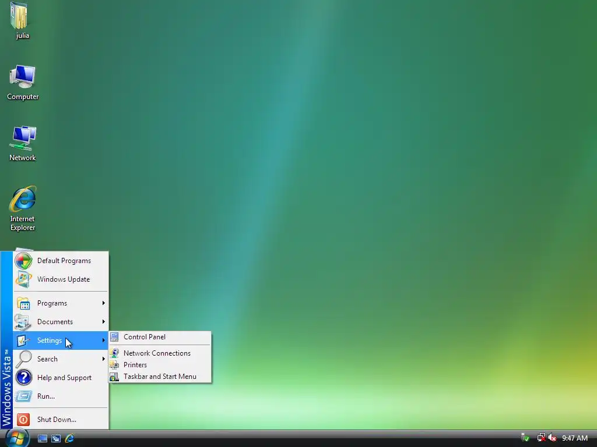Click the network status tray icon
The image size is (597, 447).
point(541,438)
